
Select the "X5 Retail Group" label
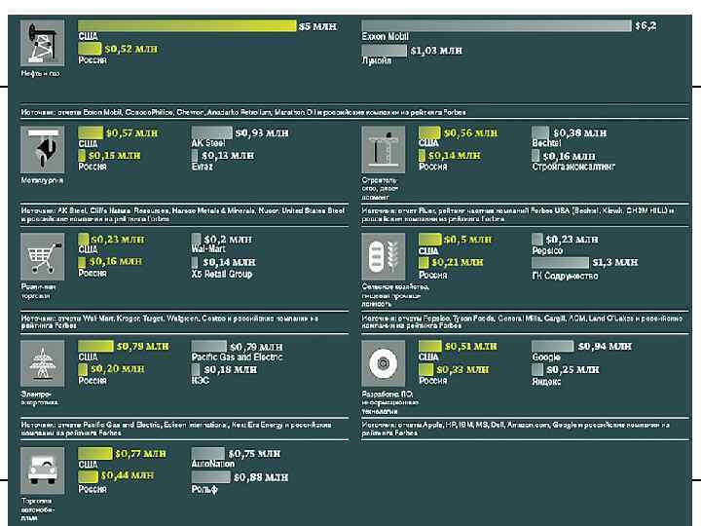click(222, 274)
